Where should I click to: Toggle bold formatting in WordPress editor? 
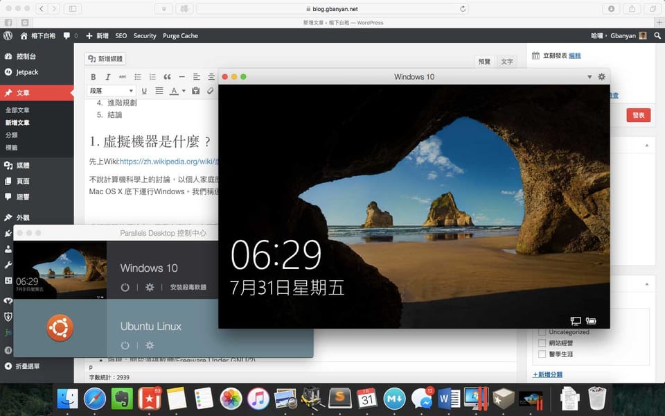point(94,77)
